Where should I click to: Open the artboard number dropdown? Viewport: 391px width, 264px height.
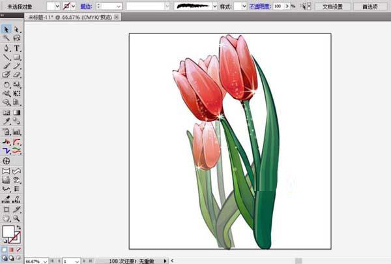[77, 261]
